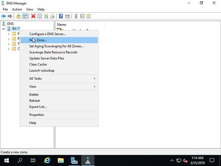Select Update Server Data Files

[x=59, y=59]
